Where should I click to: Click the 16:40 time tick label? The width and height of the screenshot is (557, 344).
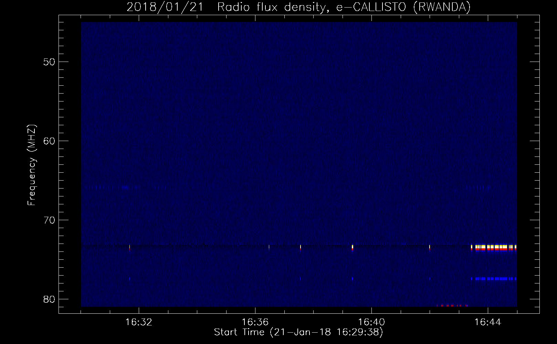(371, 322)
